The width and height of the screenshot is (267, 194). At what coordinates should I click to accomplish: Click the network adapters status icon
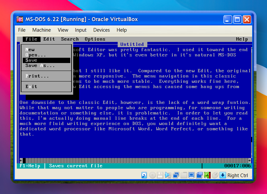click(176, 175)
